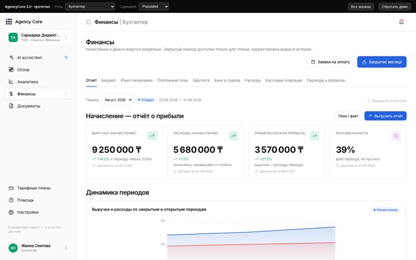Expand the Жанна Сеитова user menu
Screen dimensions: 416x260
pos(66,248)
